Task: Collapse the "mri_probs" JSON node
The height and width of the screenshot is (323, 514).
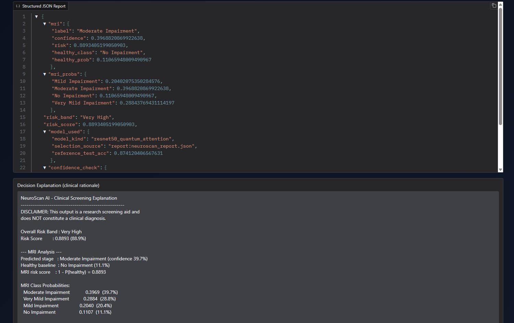Action: 45,74
